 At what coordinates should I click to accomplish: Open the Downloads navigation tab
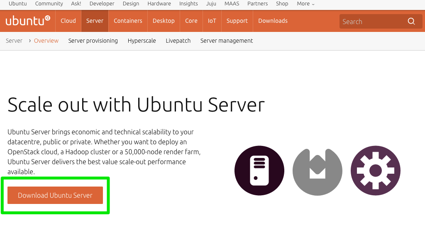coord(273,21)
